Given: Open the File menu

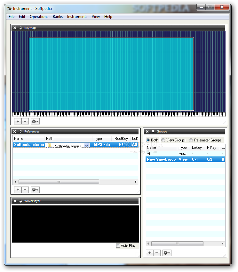Looking at the screenshot, I should pyautogui.click(x=12, y=17).
